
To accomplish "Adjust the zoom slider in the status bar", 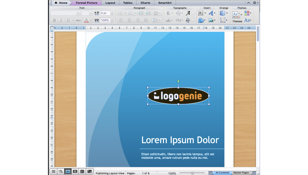I will (x=192, y=173).
